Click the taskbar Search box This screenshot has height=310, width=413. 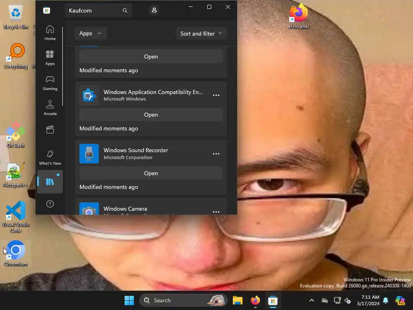click(x=184, y=300)
